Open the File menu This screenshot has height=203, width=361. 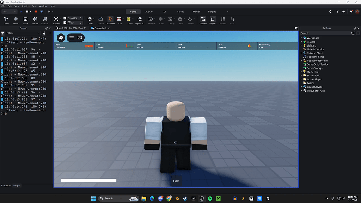pyautogui.click(x=3, y=6)
